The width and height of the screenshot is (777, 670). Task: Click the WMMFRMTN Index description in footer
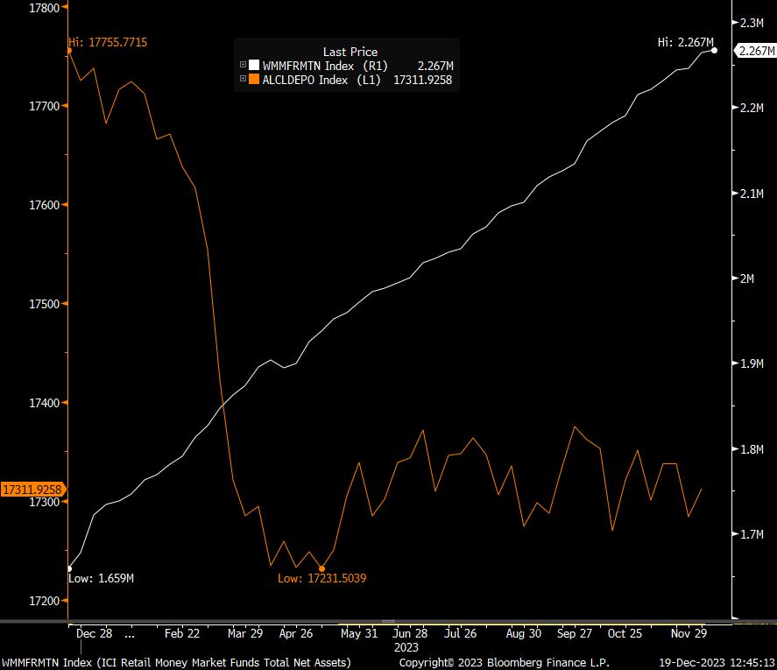tap(176, 662)
